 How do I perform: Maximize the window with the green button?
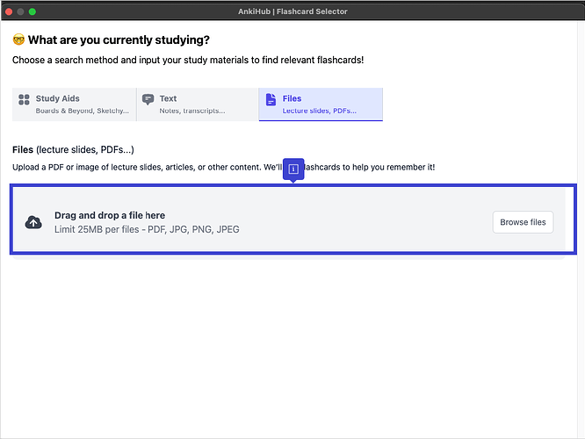(x=32, y=11)
